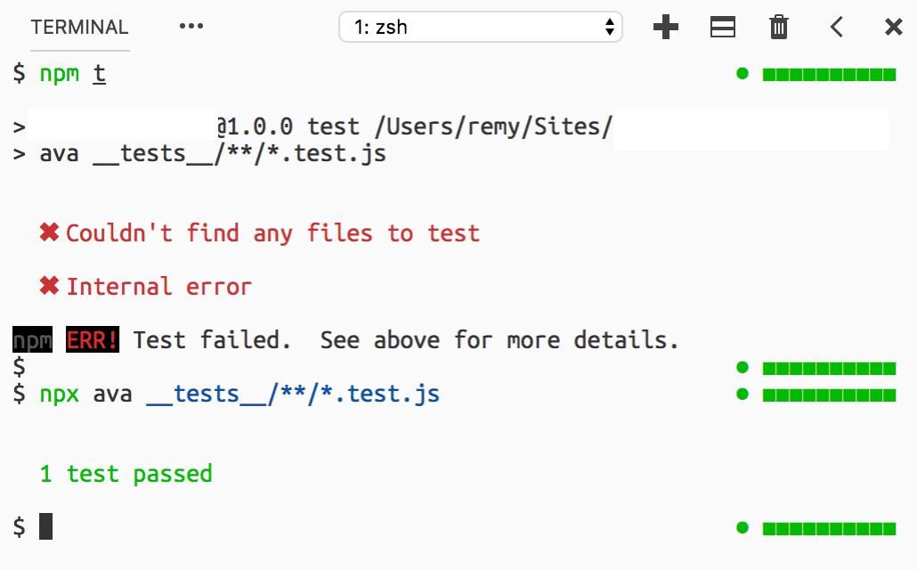Click the new terminal plus icon

(x=665, y=28)
